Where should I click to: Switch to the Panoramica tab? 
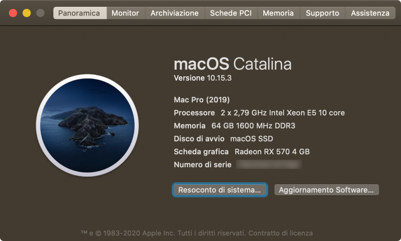[x=80, y=13]
